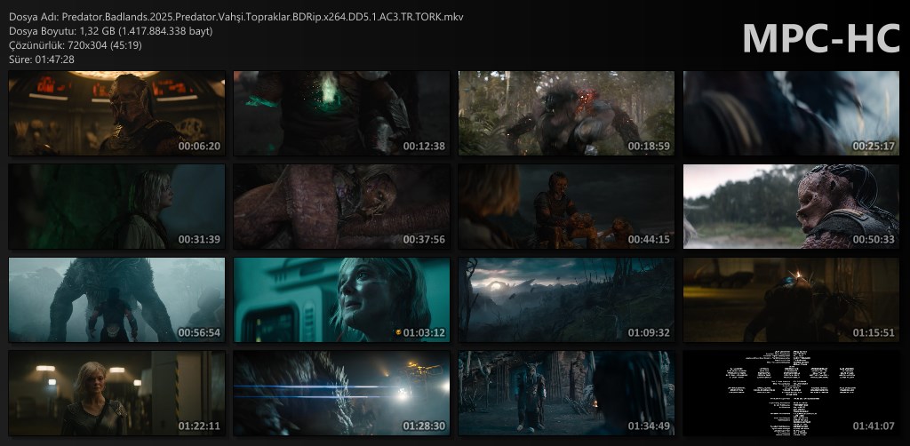
Task: Open the 00:44:15 campfire scene thumbnail
Action: (566, 206)
